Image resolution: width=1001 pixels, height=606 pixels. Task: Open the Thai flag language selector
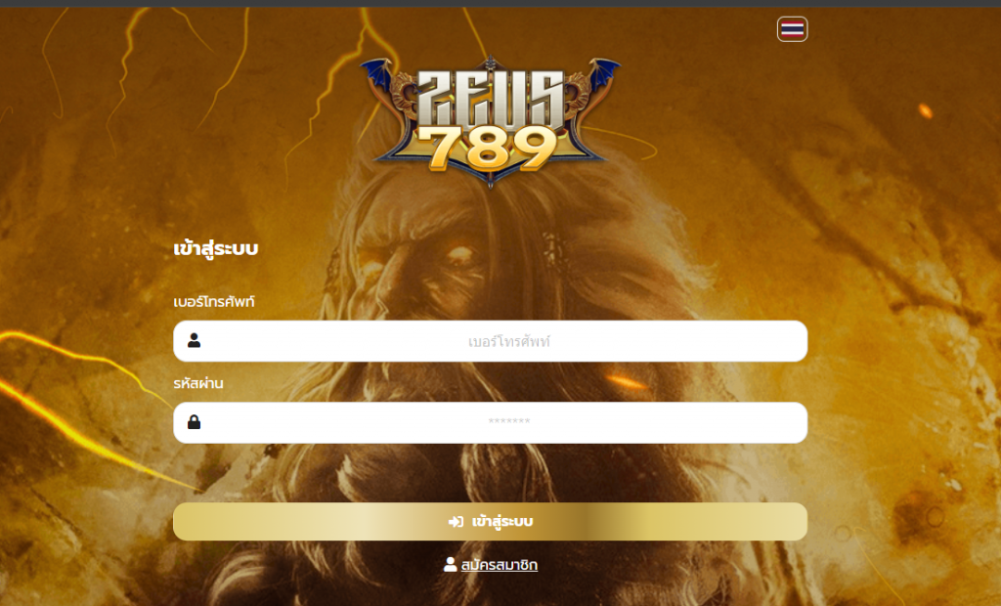coord(792,29)
